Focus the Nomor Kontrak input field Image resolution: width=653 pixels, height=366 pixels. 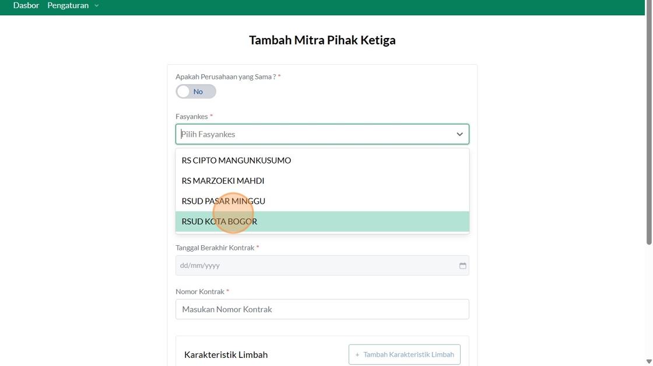[x=322, y=309]
